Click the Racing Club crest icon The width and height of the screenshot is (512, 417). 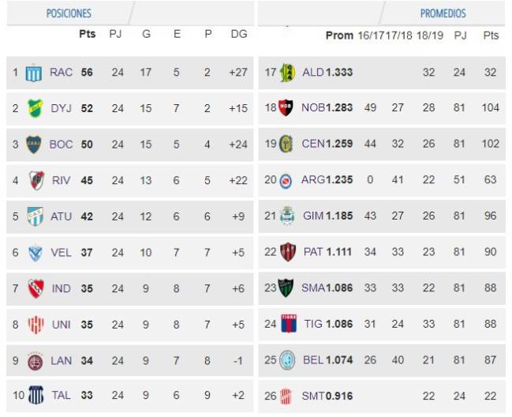[34, 72]
